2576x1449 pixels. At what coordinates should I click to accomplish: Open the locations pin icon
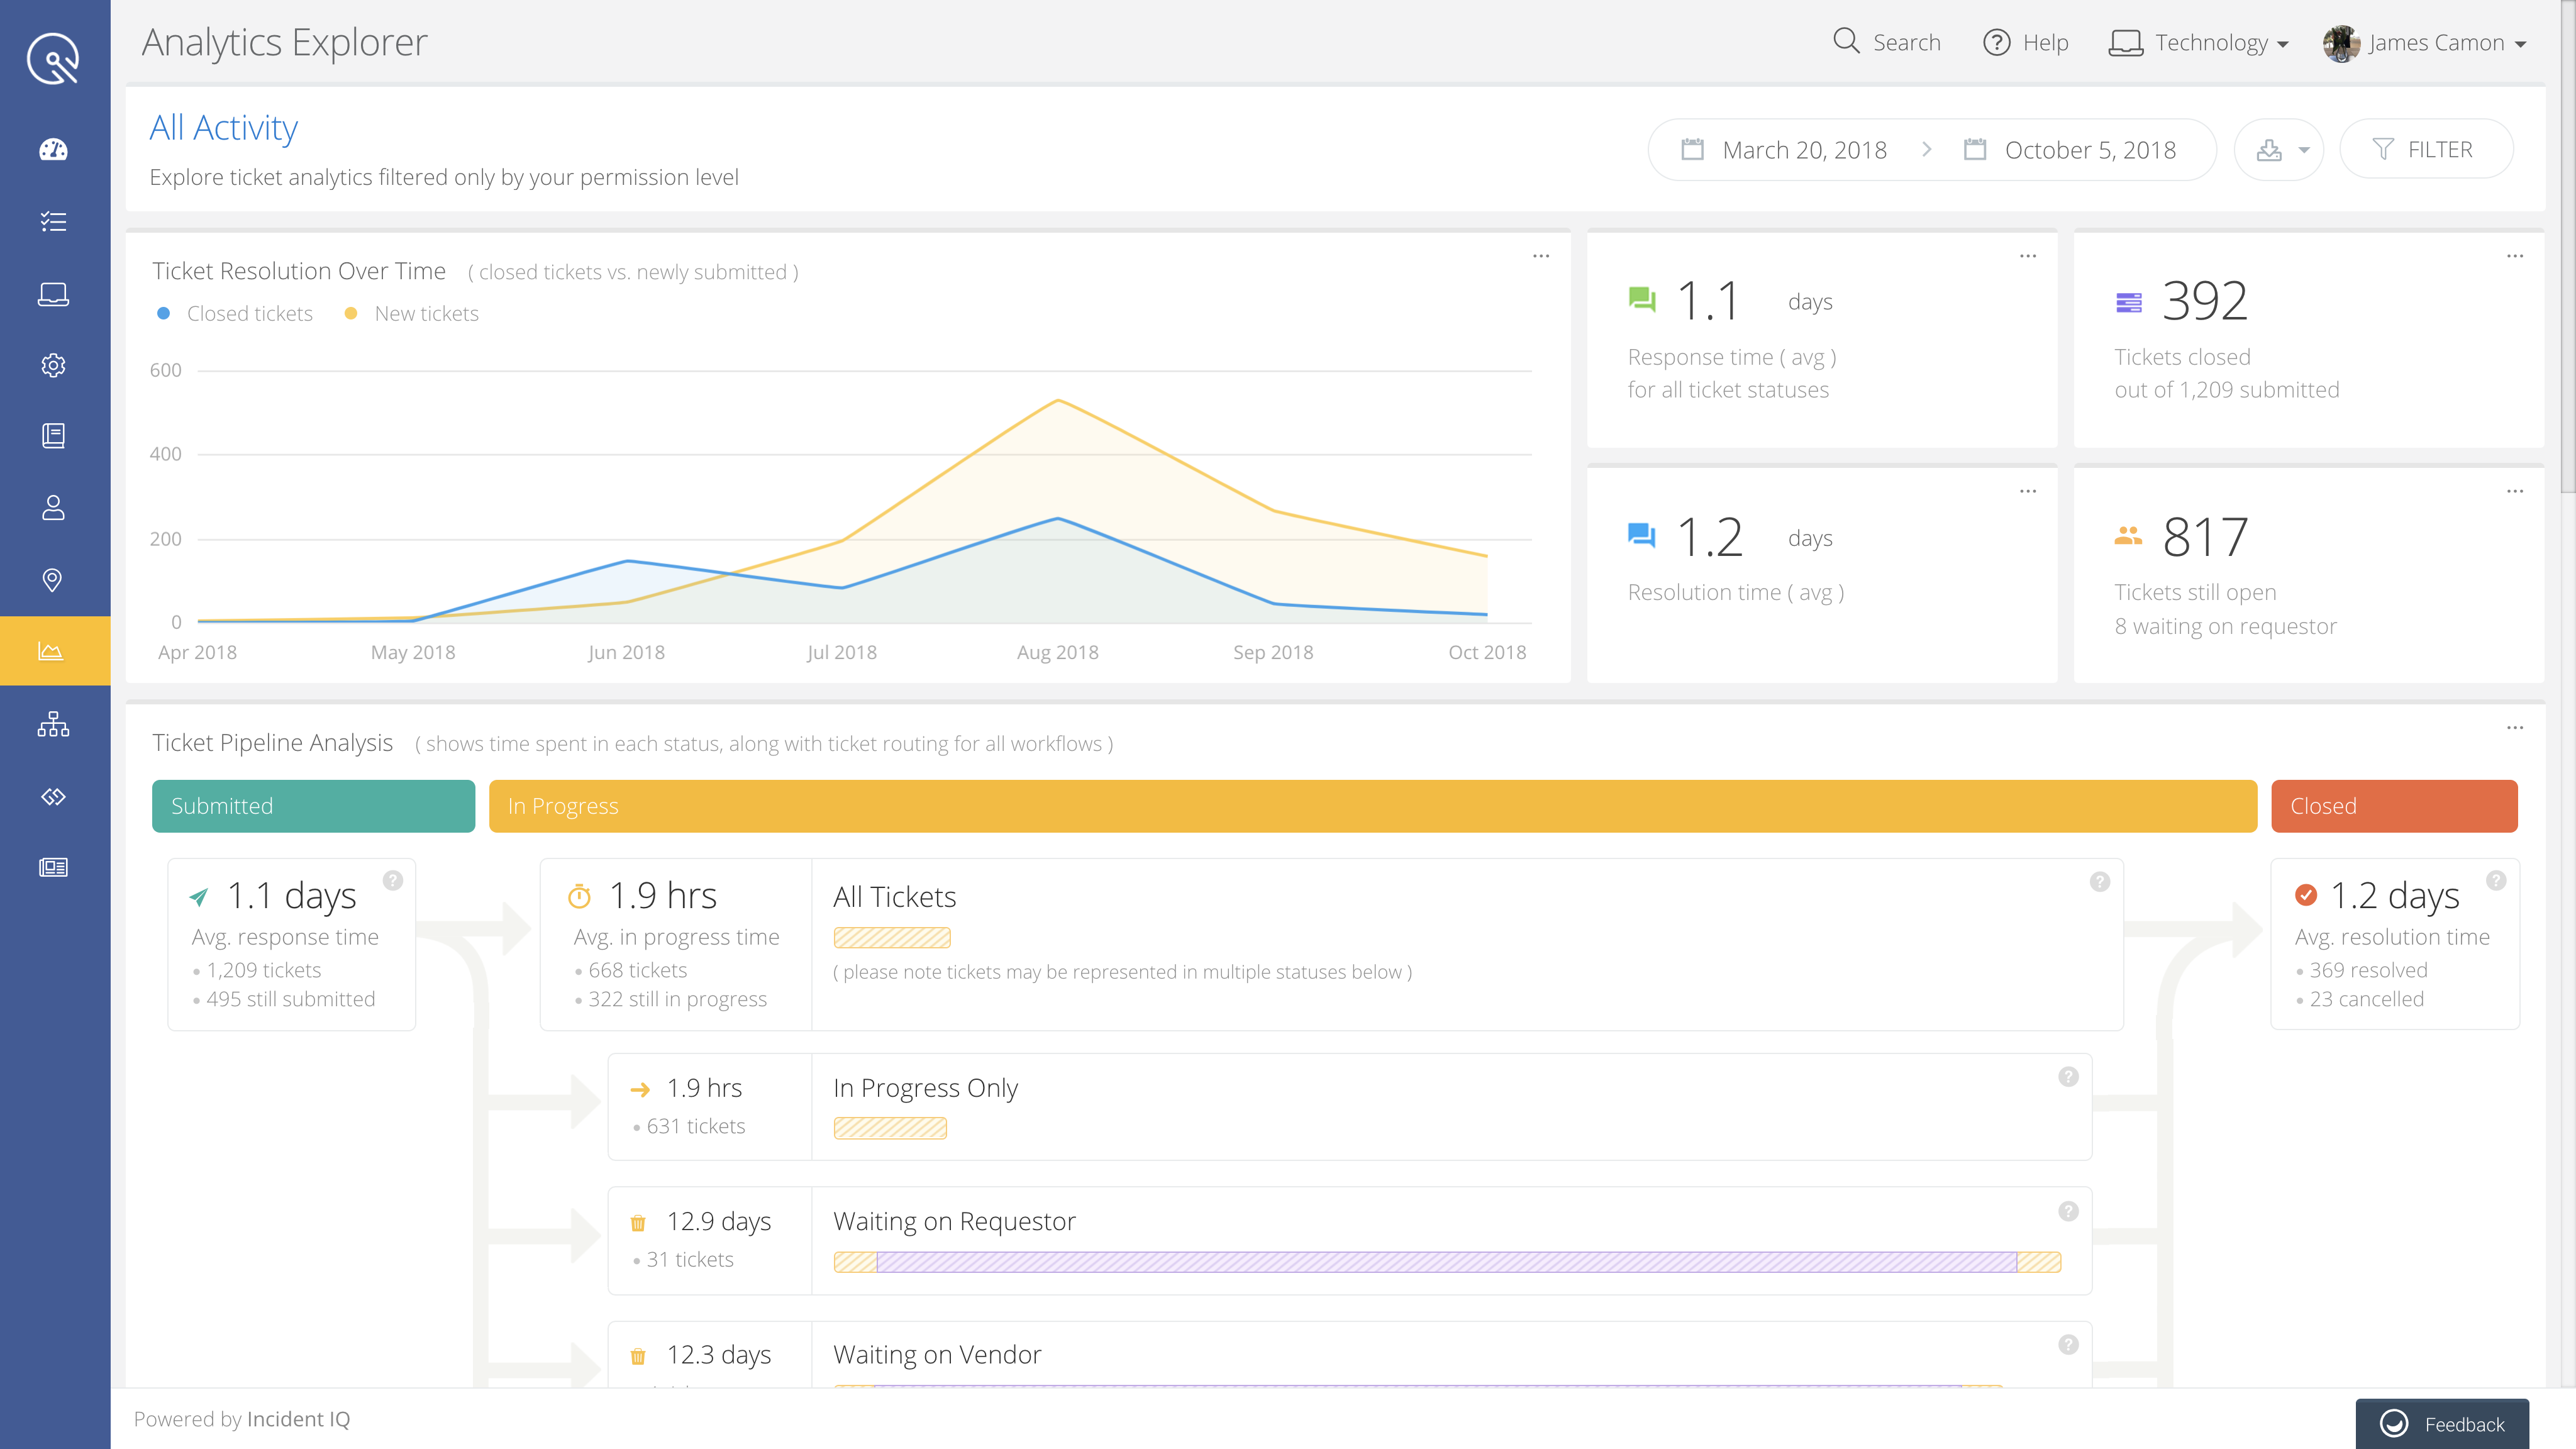pos(52,580)
